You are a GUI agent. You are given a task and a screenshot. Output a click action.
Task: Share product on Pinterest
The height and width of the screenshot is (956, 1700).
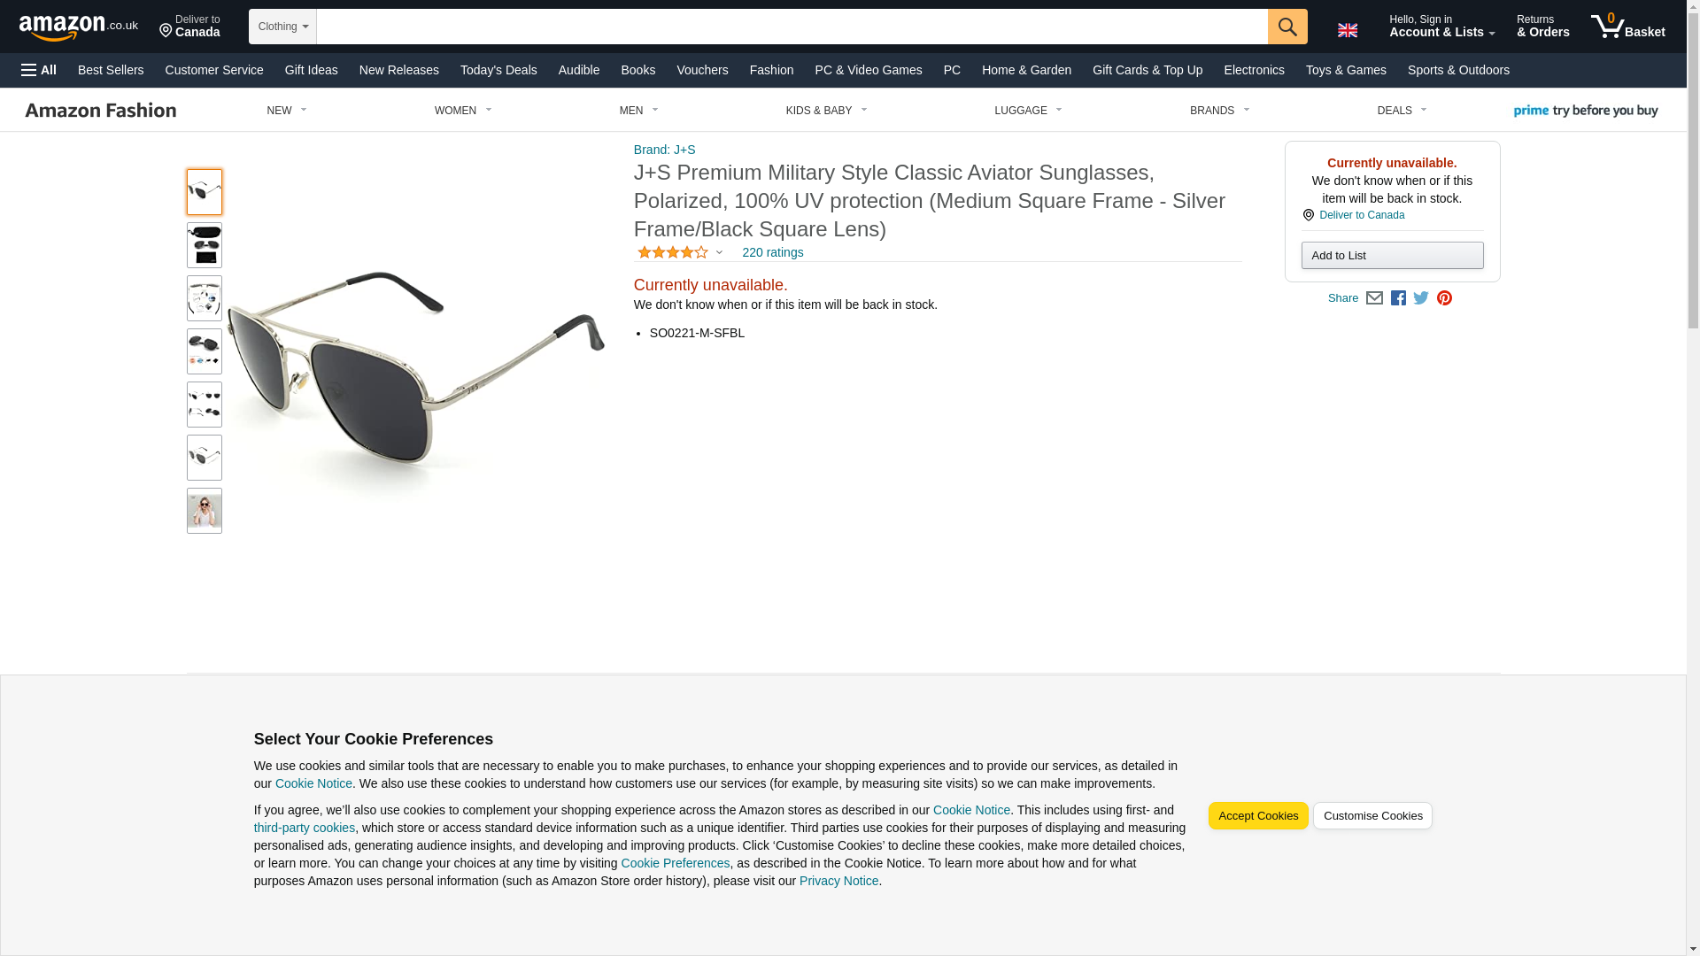point(1444,298)
